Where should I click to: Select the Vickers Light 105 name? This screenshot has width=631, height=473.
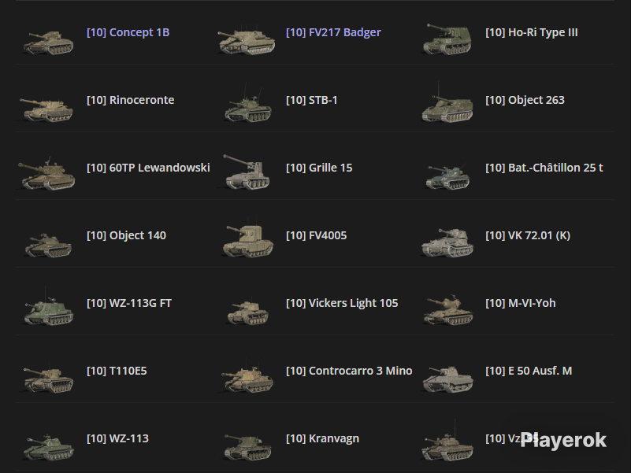point(342,303)
